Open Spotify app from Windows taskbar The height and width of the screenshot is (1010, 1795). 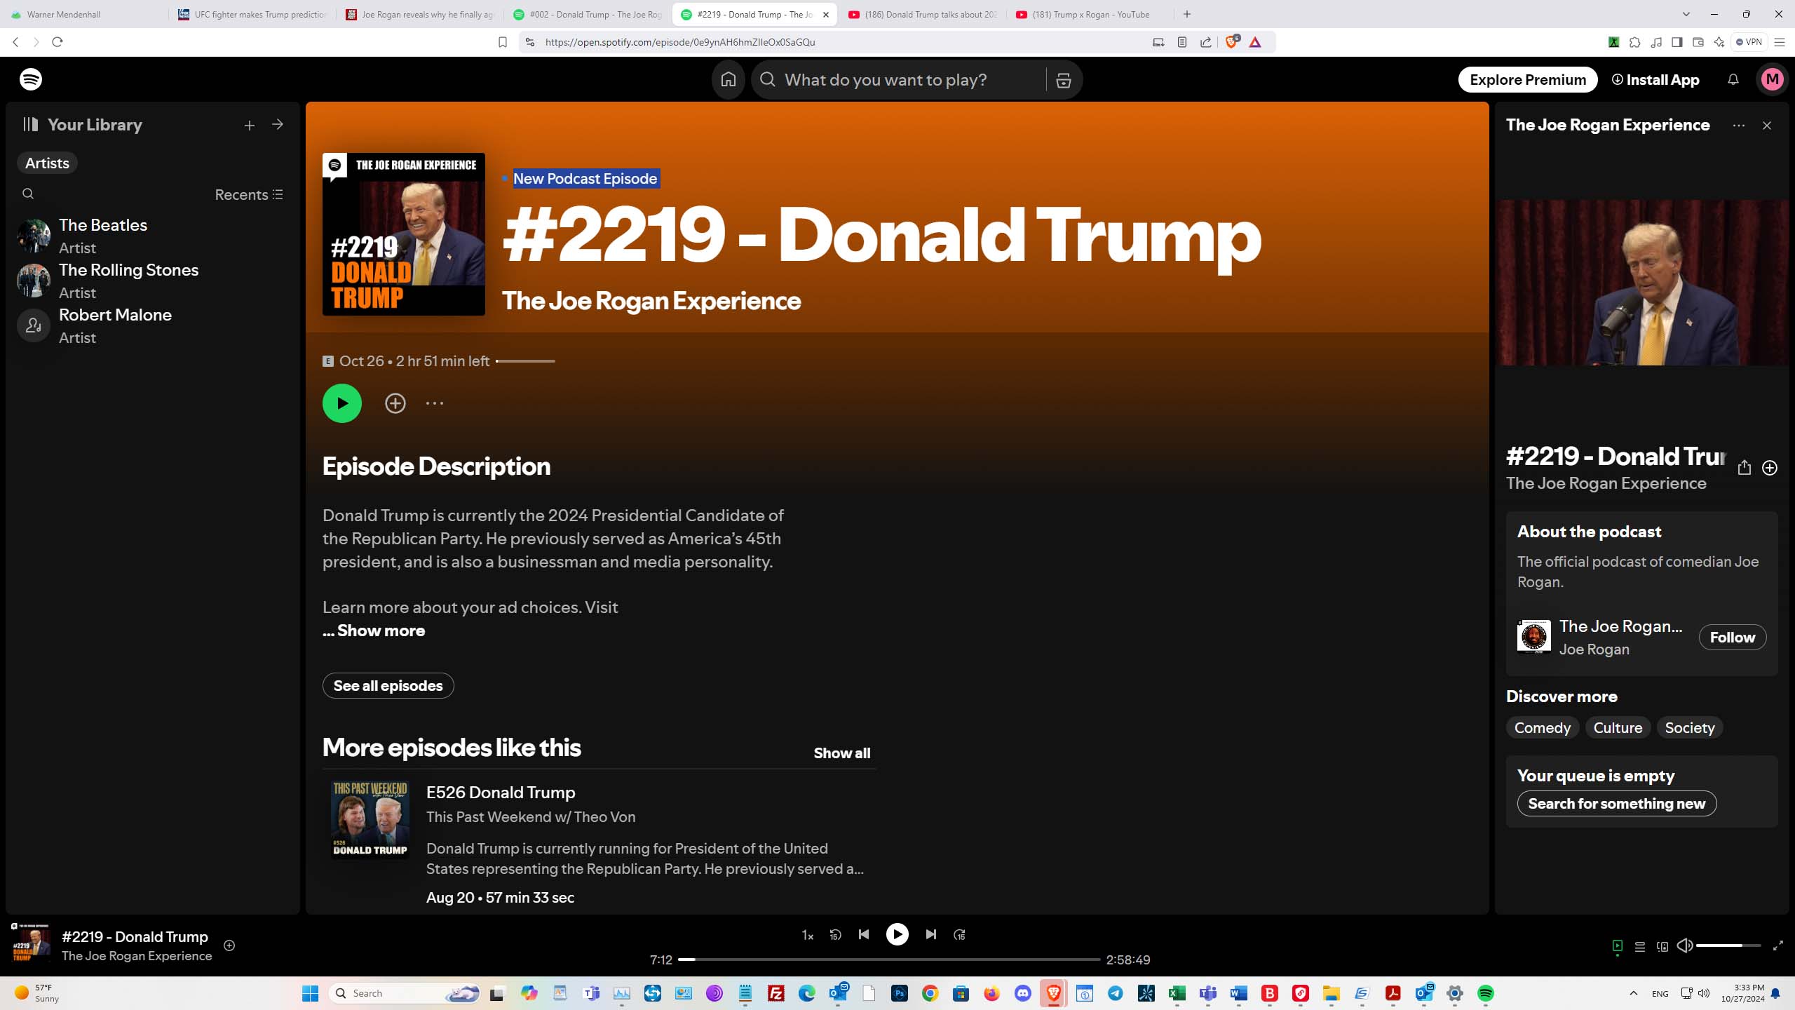tap(1485, 993)
